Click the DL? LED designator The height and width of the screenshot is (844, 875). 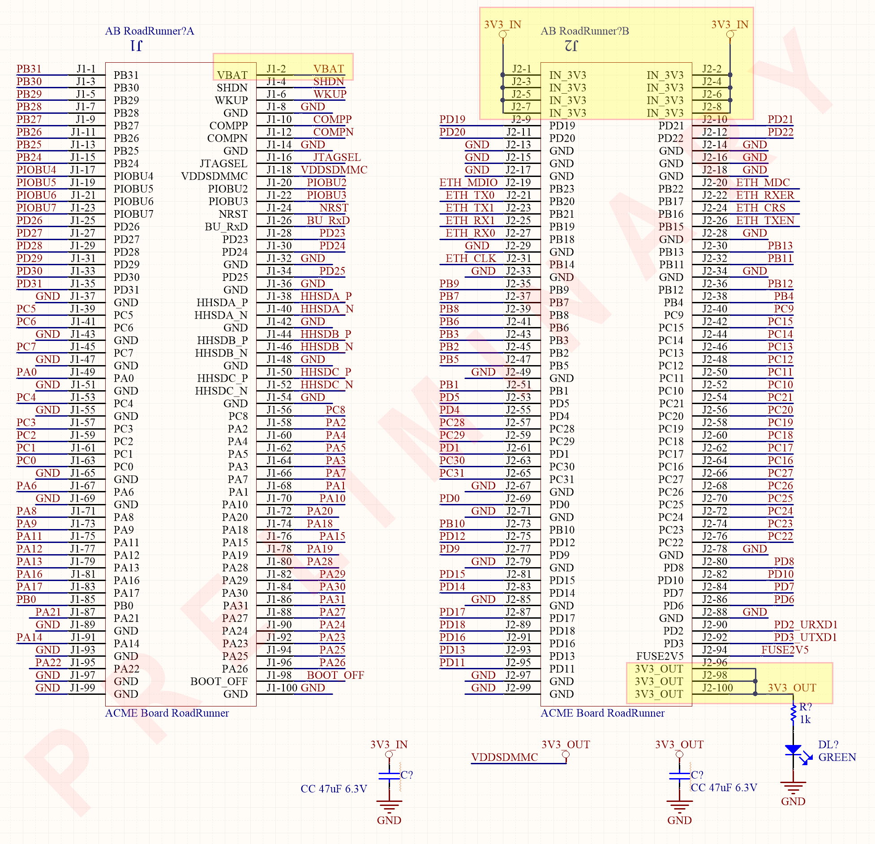point(828,744)
